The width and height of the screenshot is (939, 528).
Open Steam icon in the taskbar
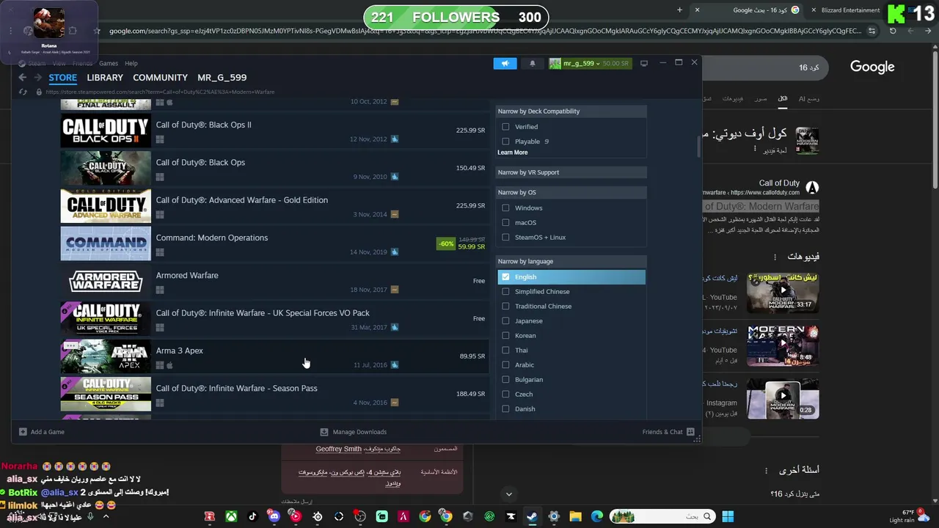point(532,516)
